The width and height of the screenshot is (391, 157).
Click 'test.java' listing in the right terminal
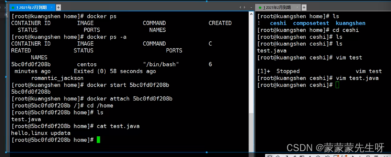point(271,51)
